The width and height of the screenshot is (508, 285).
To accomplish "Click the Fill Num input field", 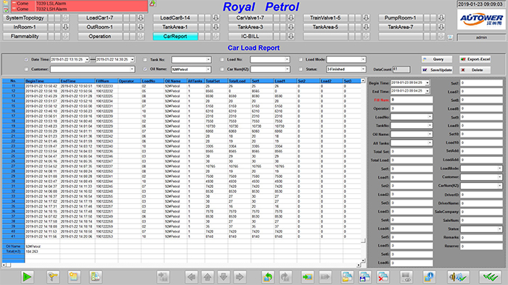I will pyautogui.click(x=411, y=100).
